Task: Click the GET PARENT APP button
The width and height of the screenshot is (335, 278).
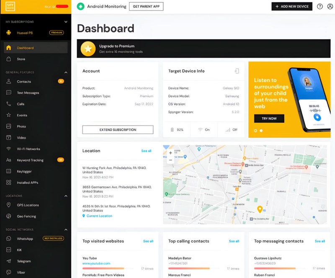Action: [x=146, y=6]
